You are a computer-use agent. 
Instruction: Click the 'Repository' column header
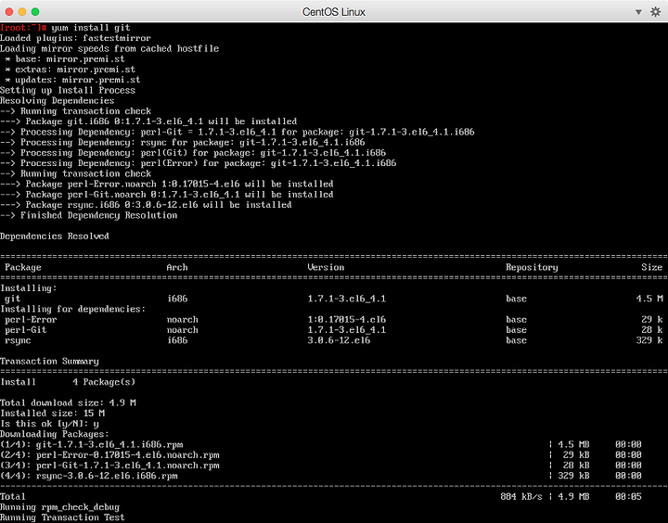pyautogui.click(x=532, y=267)
